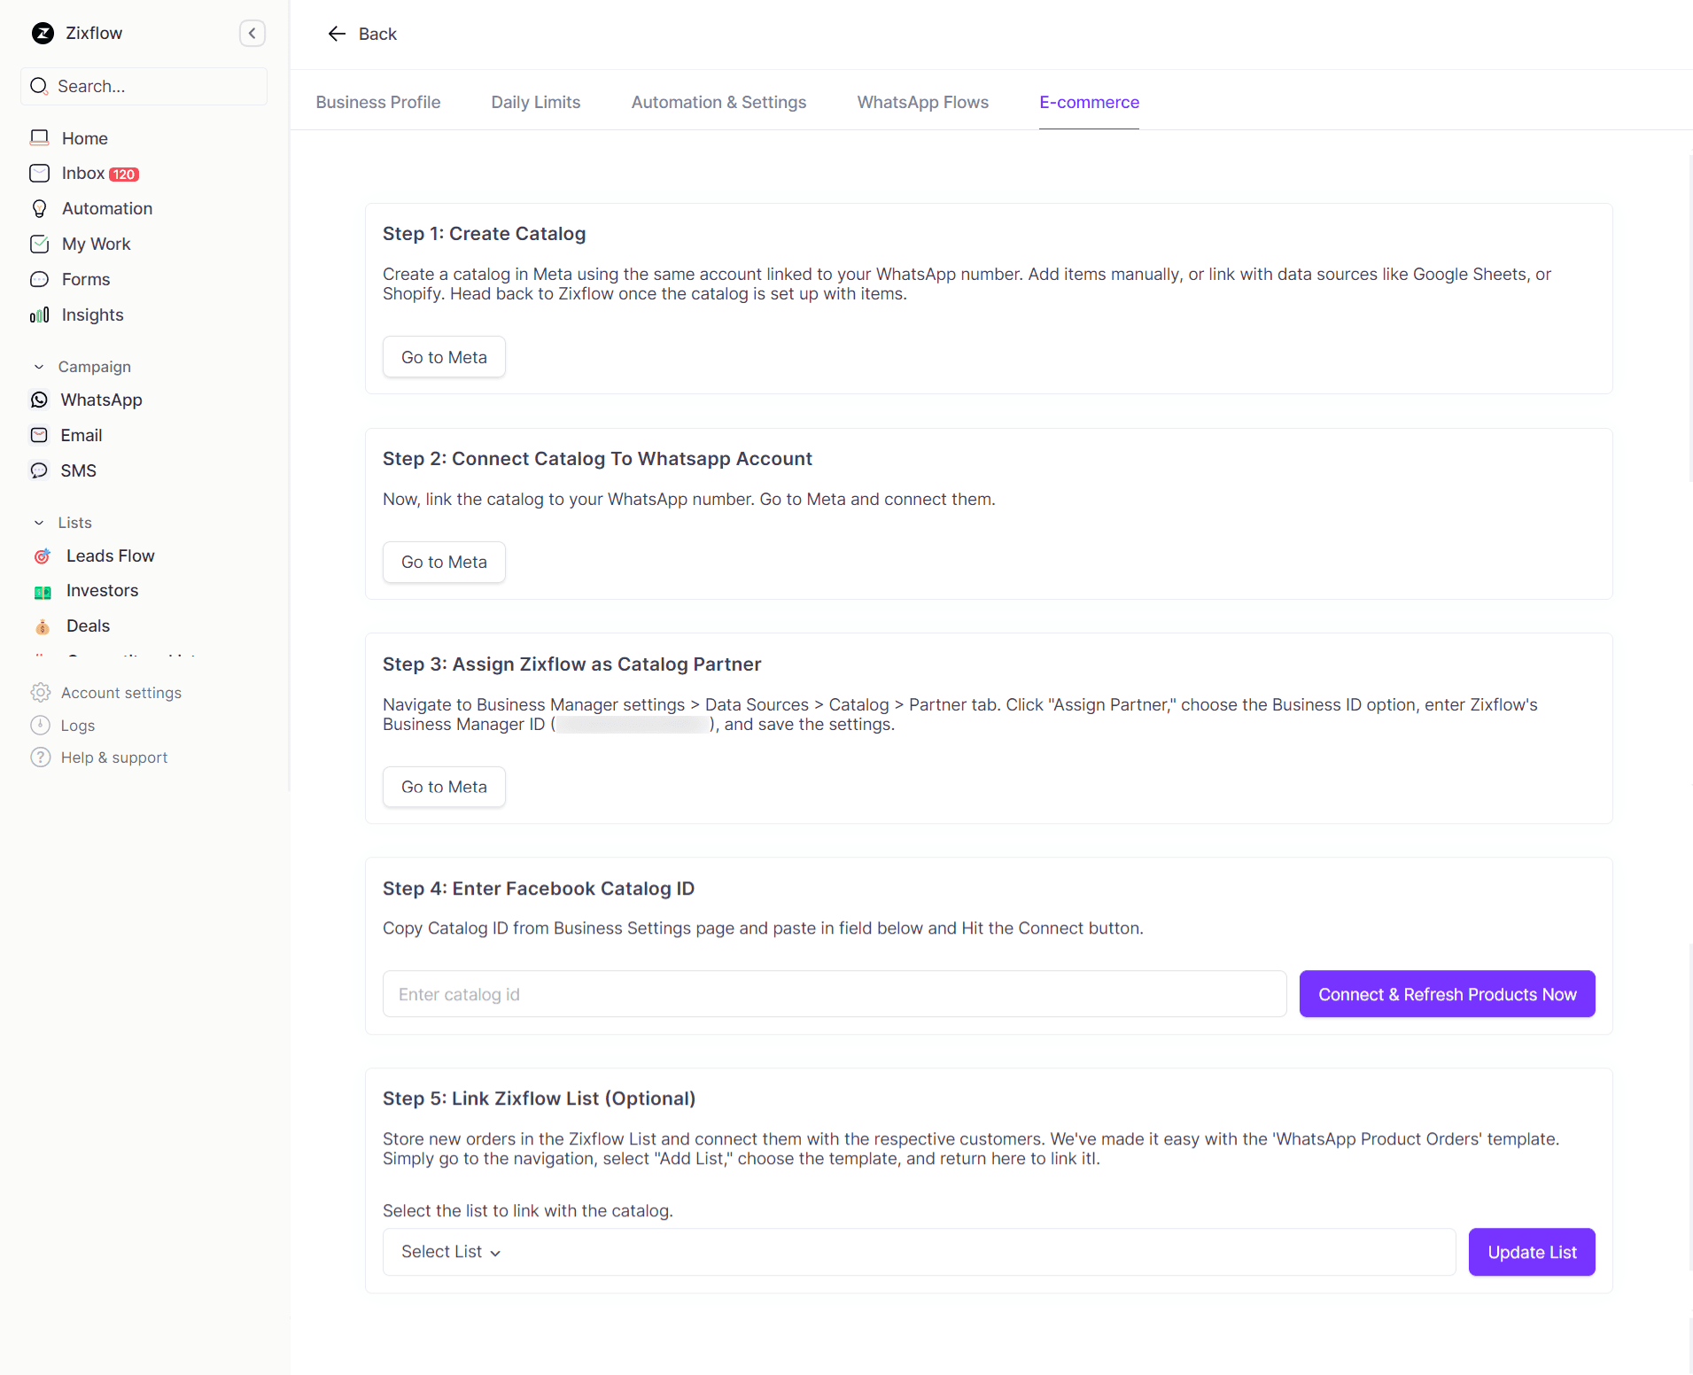Click the Update List button
This screenshot has width=1693, height=1375.
pos(1531,1252)
